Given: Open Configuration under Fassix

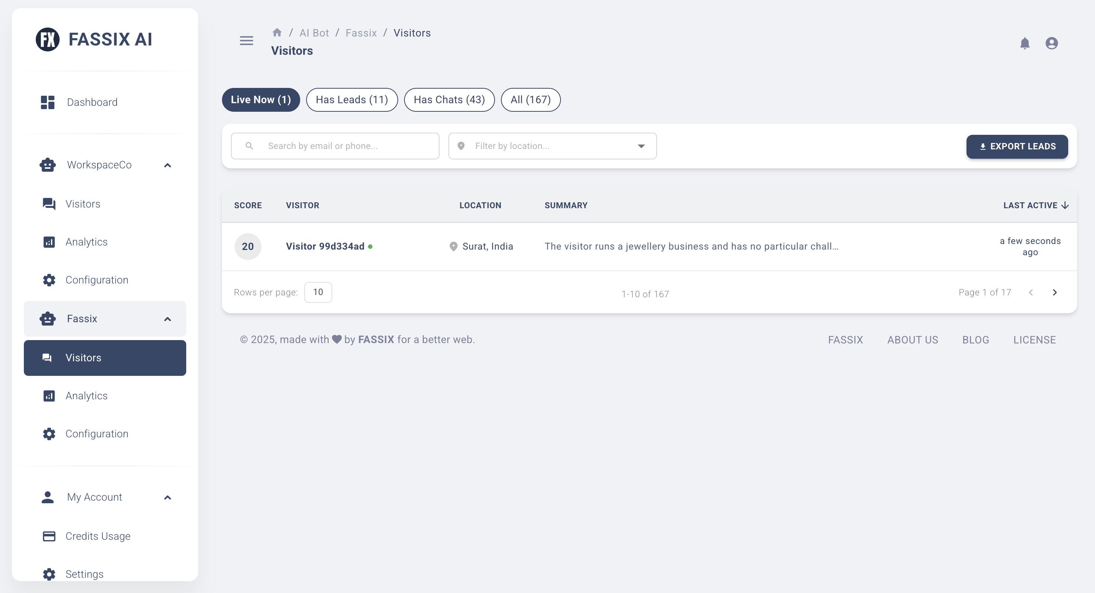Looking at the screenshot, I should coord(96,433).
